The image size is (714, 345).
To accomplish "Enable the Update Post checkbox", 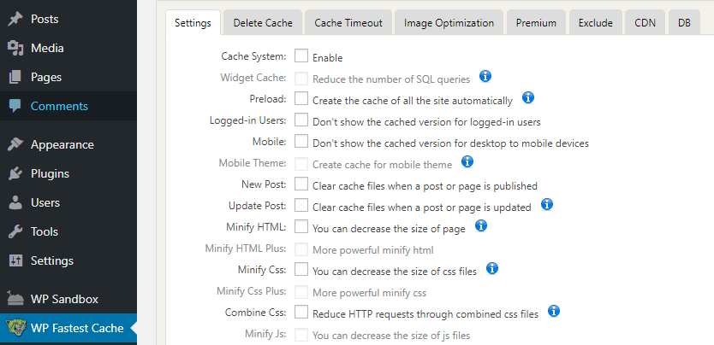I will pyautogui.click(x=301, y=205).
